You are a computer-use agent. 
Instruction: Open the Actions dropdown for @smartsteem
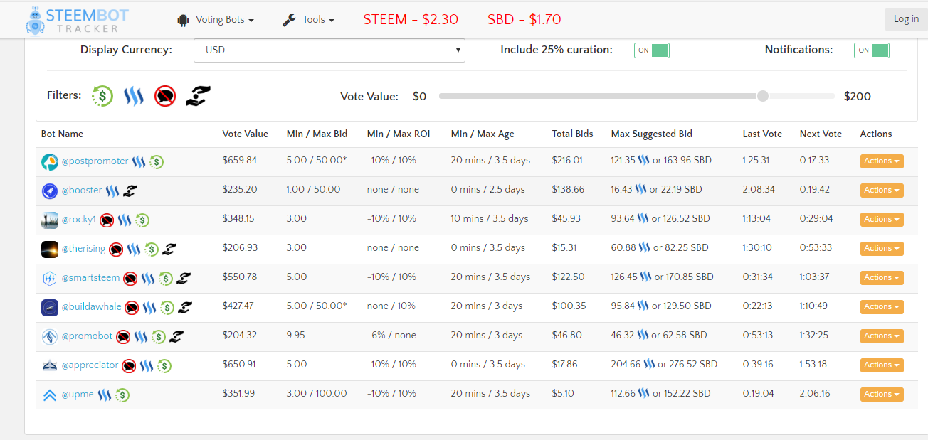click(882, 278)
